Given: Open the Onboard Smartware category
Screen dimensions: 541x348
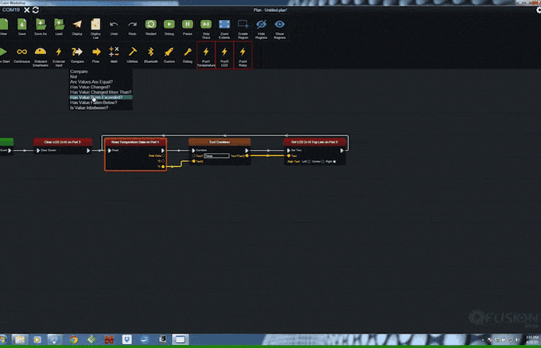Looking at the screenshot, I should tap(41, 52).
